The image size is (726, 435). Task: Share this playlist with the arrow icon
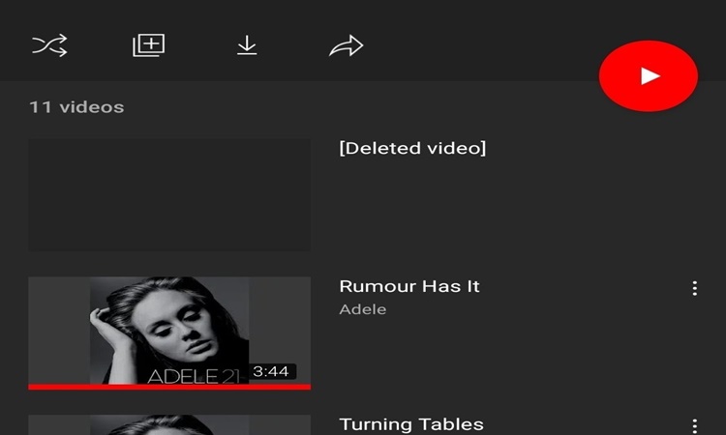346,45
